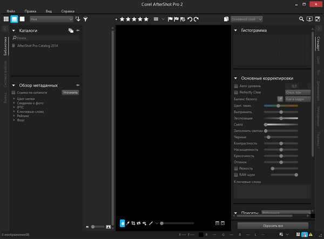Viewport: 324px width, 239px height.
Task: Click the sort direction arrow icon
Action: point(78,19)
